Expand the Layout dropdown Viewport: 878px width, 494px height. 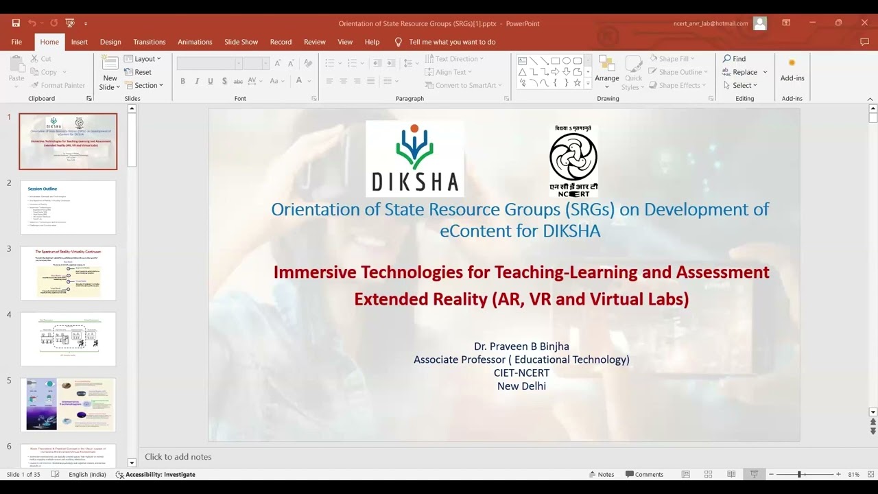point(143,59)
